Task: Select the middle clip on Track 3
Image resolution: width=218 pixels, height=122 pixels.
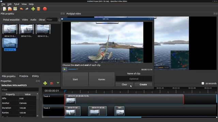Action: click(x=97, y=111)
